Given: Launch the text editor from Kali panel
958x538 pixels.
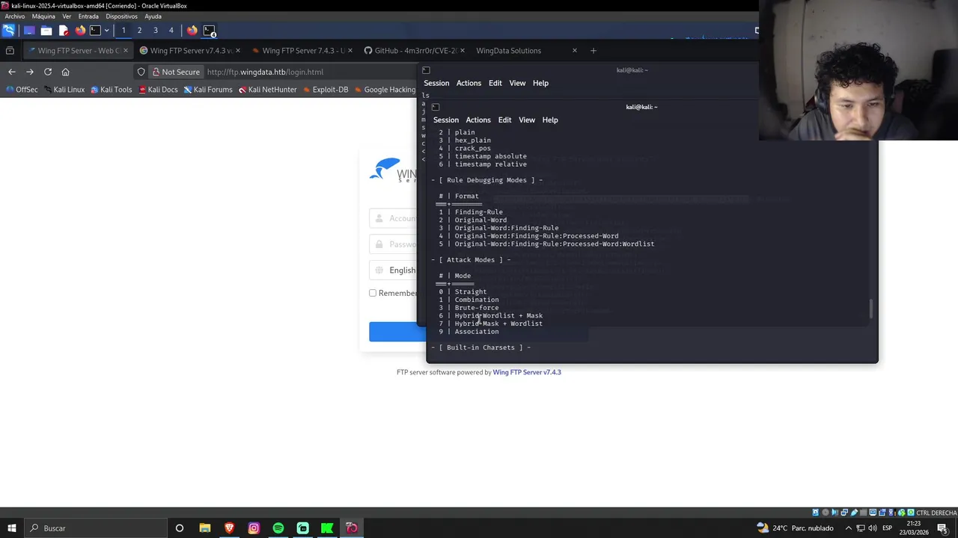Looking at the screenshot, I should (x=63, y=31).
